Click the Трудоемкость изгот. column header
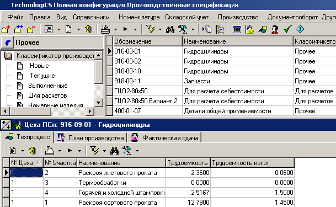 (252, 163)
